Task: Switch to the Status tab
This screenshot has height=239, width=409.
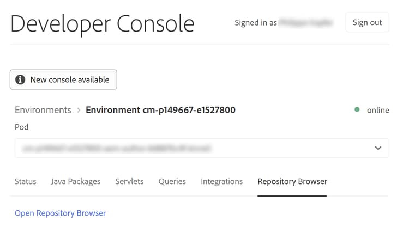Action: 26,181
